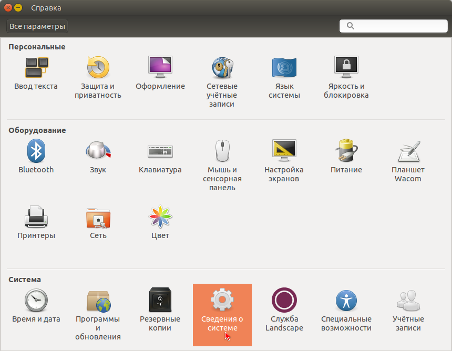The image size is (452, 351).
Task: Open the Оформление appearance settings
Action: (160, 74)
